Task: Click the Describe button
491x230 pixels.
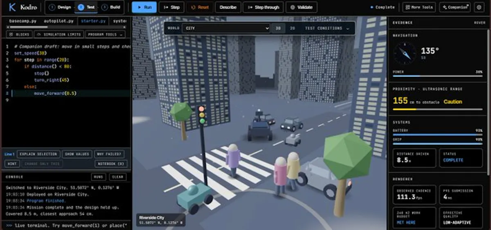Action: (228, 7)
